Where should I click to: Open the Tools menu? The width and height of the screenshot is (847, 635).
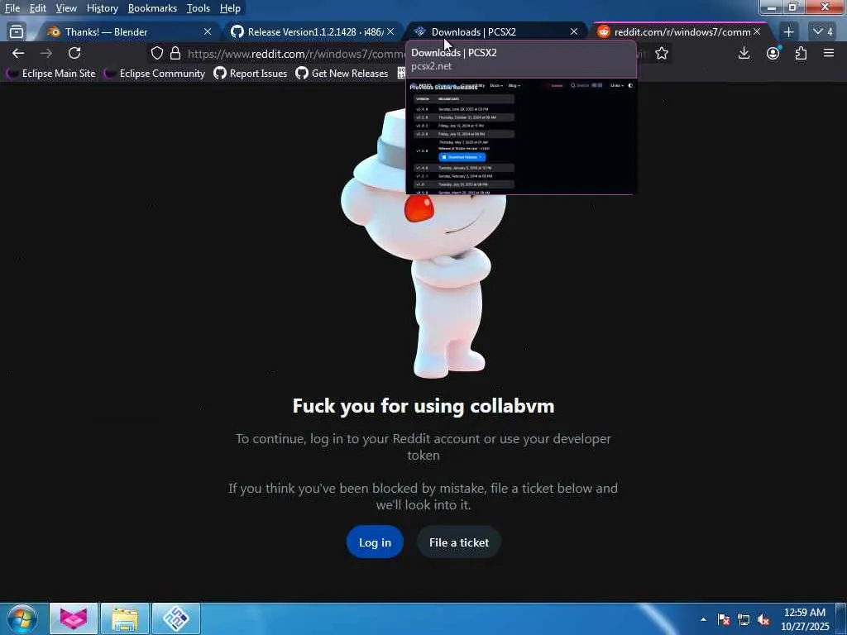199,8
